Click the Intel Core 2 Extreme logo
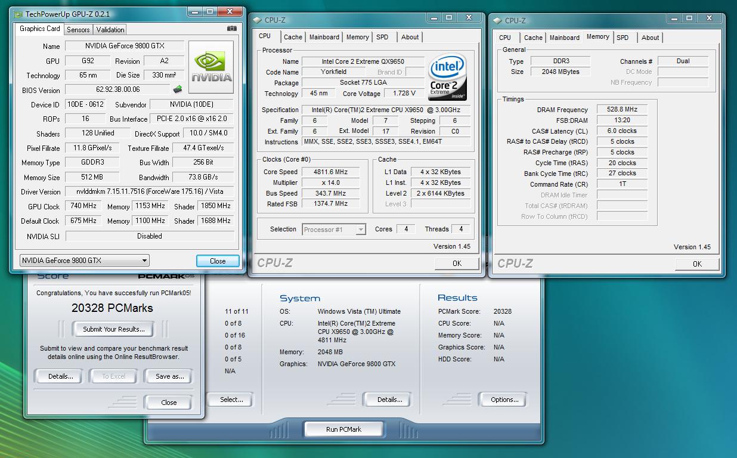This screenshot has height=458, width=737. (448, 78)
